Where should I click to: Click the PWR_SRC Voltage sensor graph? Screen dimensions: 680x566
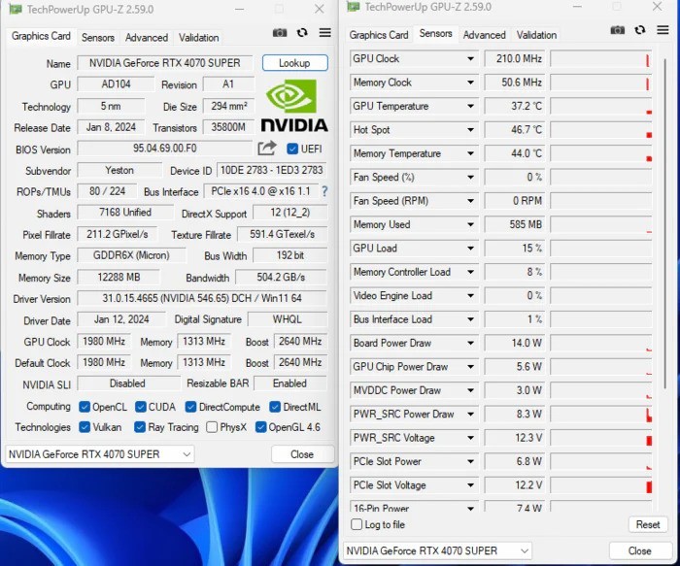601,438
